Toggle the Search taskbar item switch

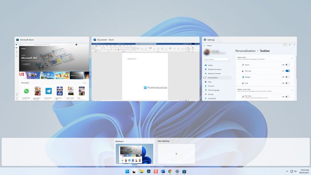(287, 65)
